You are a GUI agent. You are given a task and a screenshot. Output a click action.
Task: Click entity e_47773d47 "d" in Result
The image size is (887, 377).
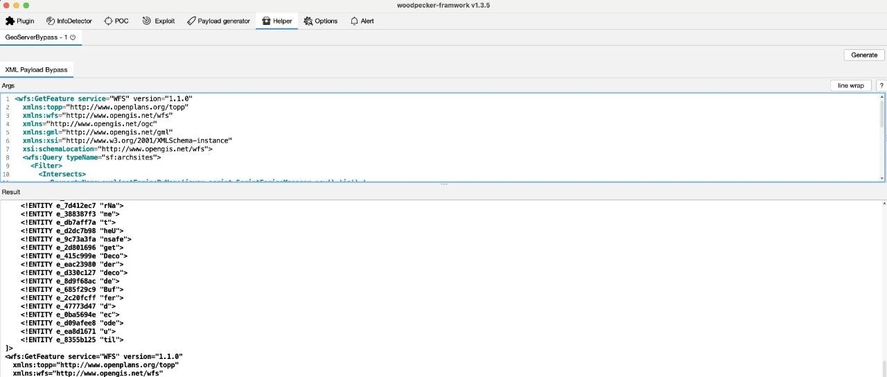pyautogui.click(x=68, y=306)
